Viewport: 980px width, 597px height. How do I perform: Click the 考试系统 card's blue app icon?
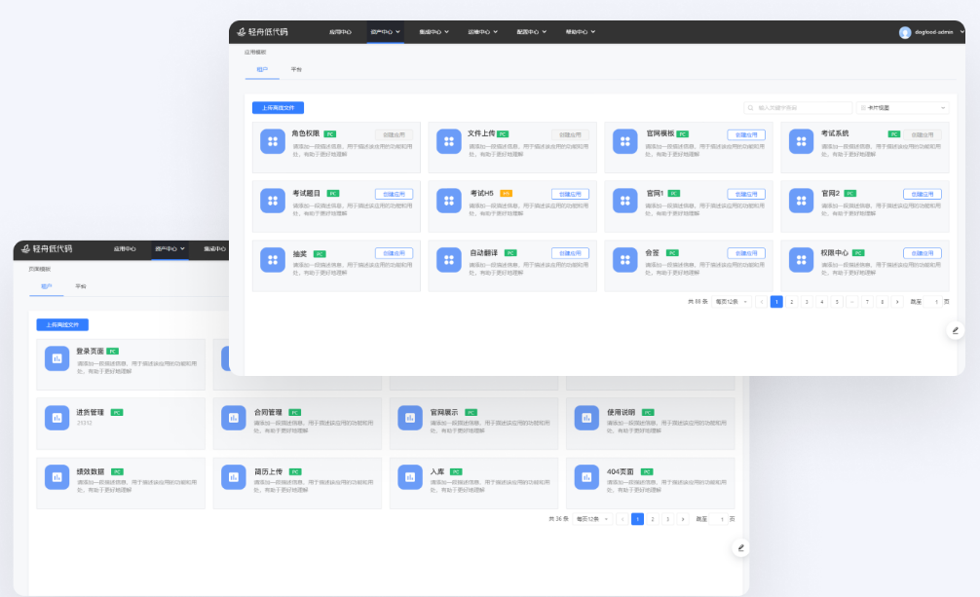pyautogui.click(x=802, y=141)
